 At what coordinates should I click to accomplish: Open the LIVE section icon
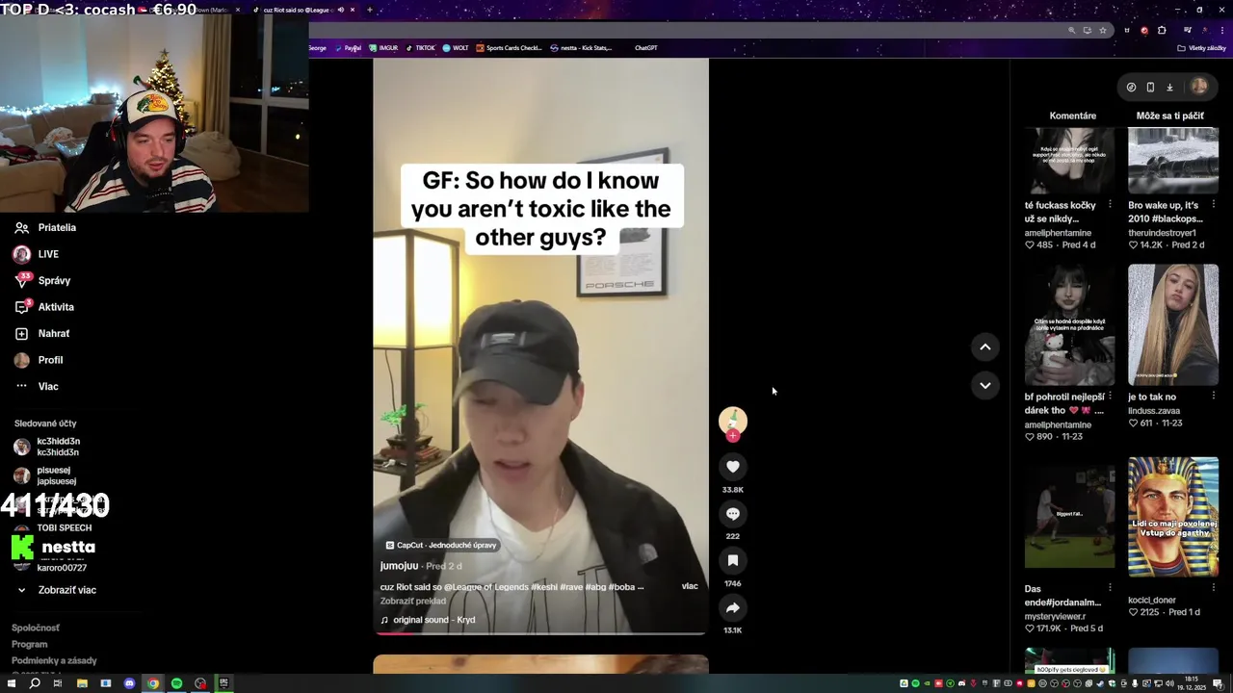point(21,254)
